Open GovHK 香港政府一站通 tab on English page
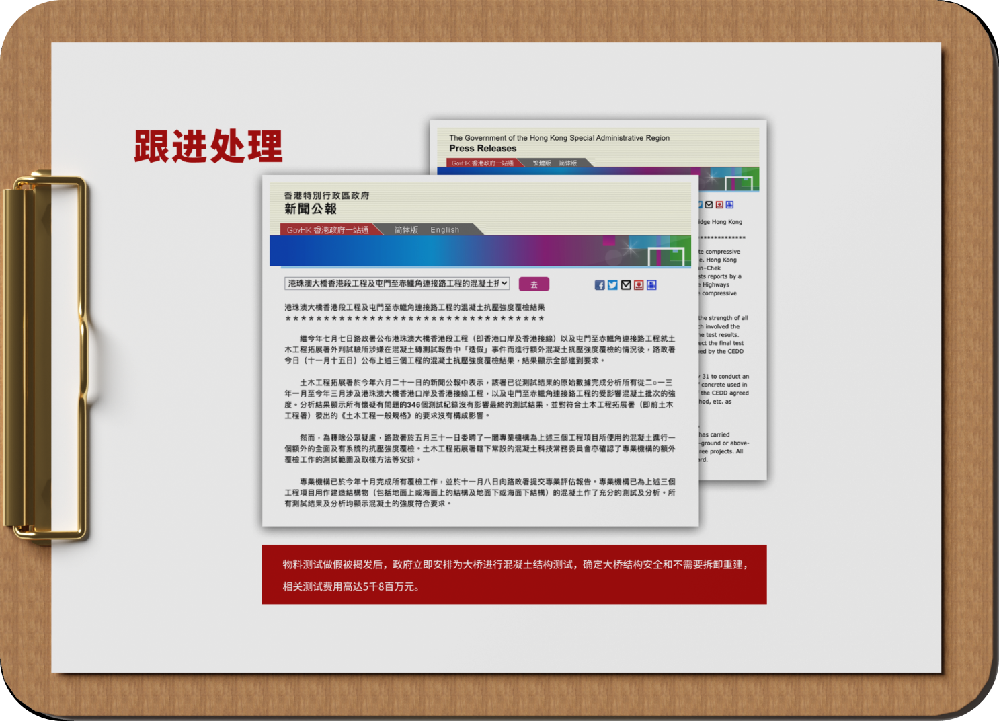999x721 pixels. [482, 163]
